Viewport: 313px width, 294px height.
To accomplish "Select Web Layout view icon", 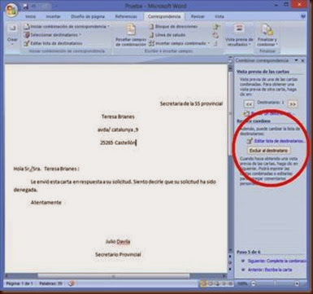I will coord(217,283).
